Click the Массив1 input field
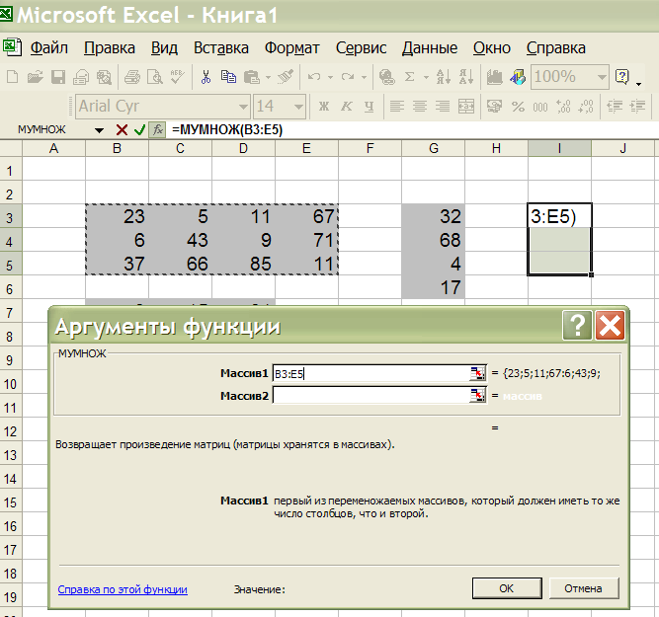 tap(371, 373)
